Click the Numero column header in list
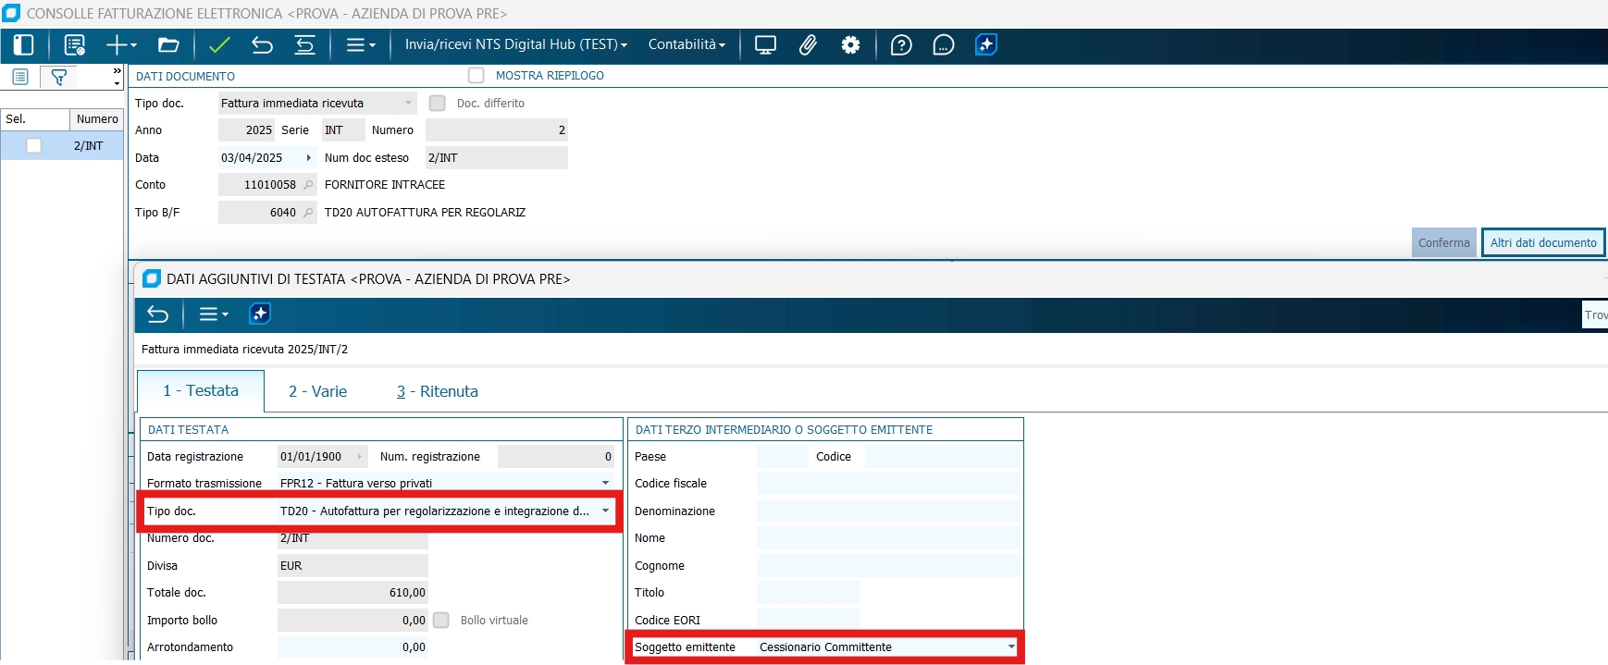The width and height of the screenshot is (1608, 665). pyautogui.click(x=97, y=119)
